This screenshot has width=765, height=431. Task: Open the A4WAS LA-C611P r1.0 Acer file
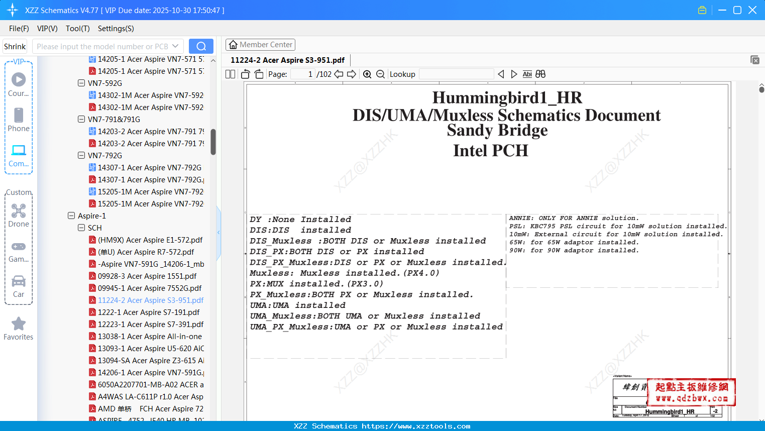point(146,397)
